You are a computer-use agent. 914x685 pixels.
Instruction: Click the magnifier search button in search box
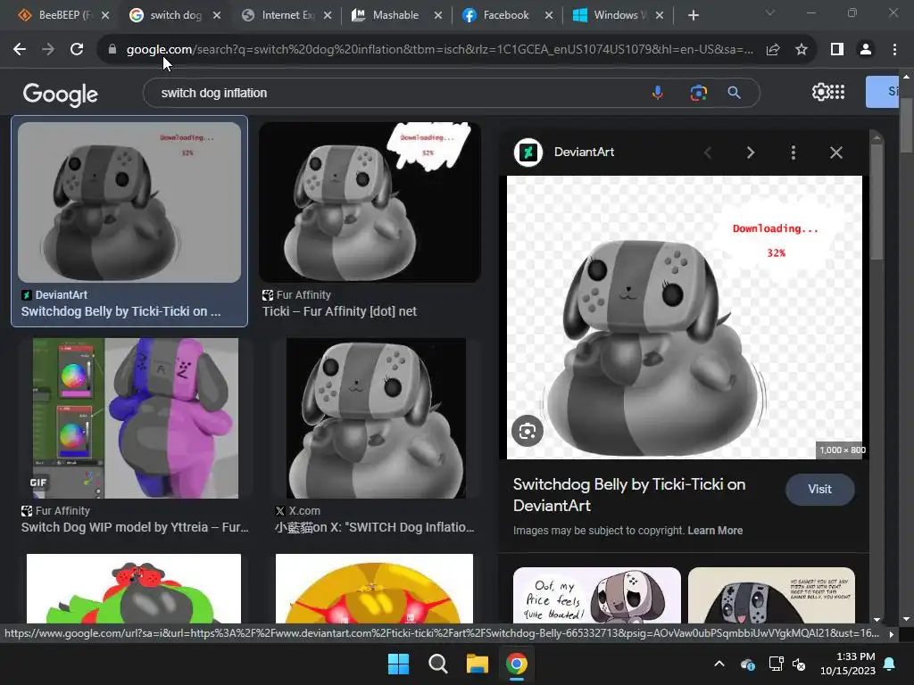pyautogui.click(x=734, y=93)
